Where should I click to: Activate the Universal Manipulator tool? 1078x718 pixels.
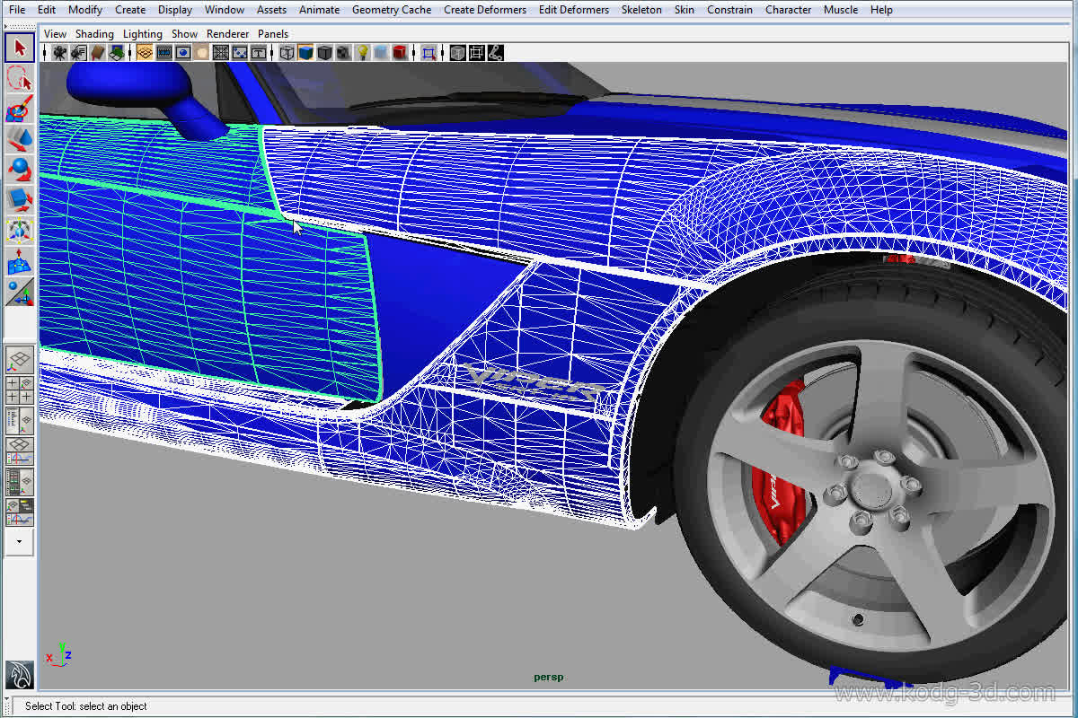click(x=20, y=231)
